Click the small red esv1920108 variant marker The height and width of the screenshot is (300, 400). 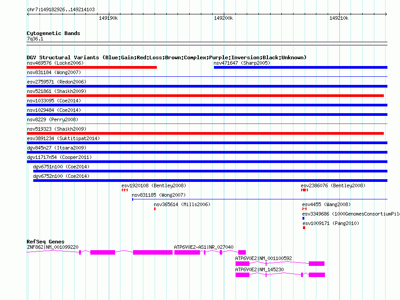click(x=124, y=190)
